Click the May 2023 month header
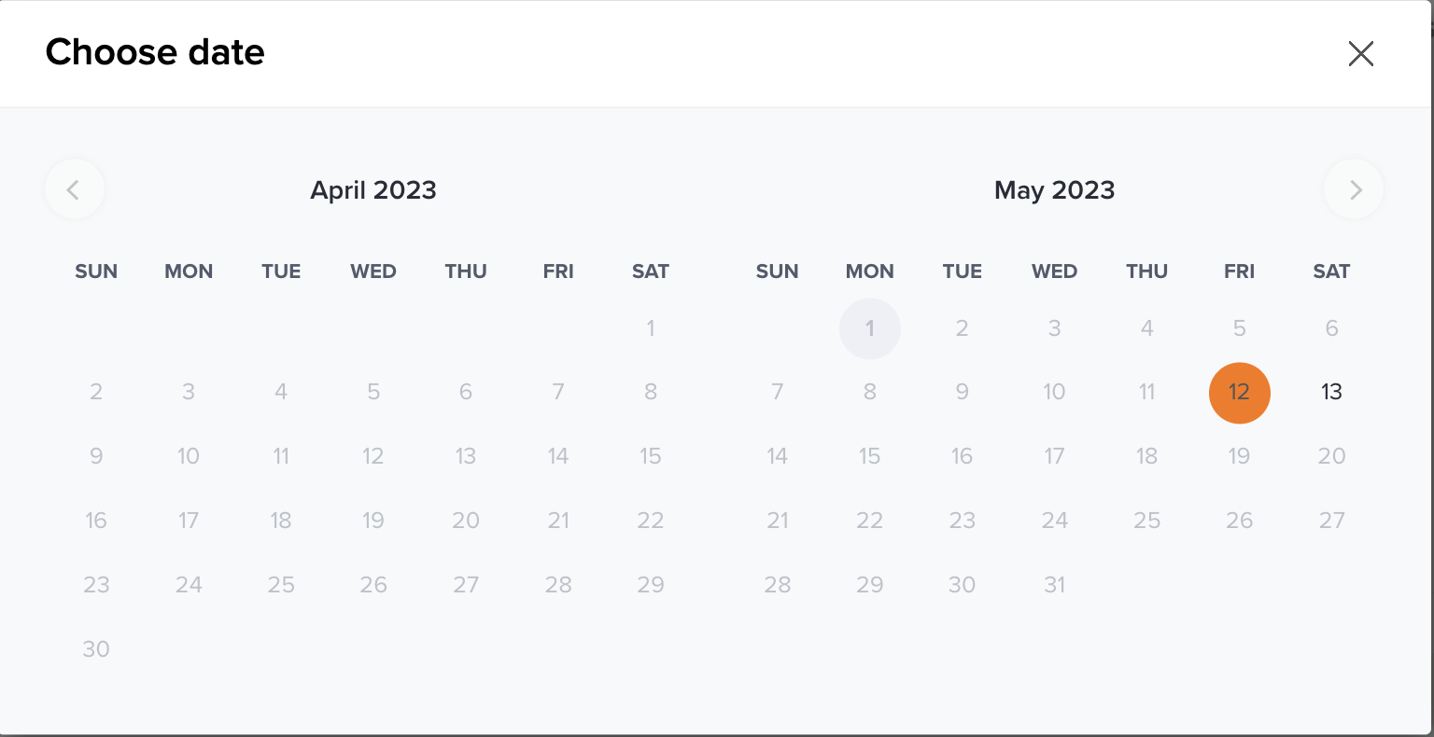Screen dimensions: 1434x737 (1054, 190)
